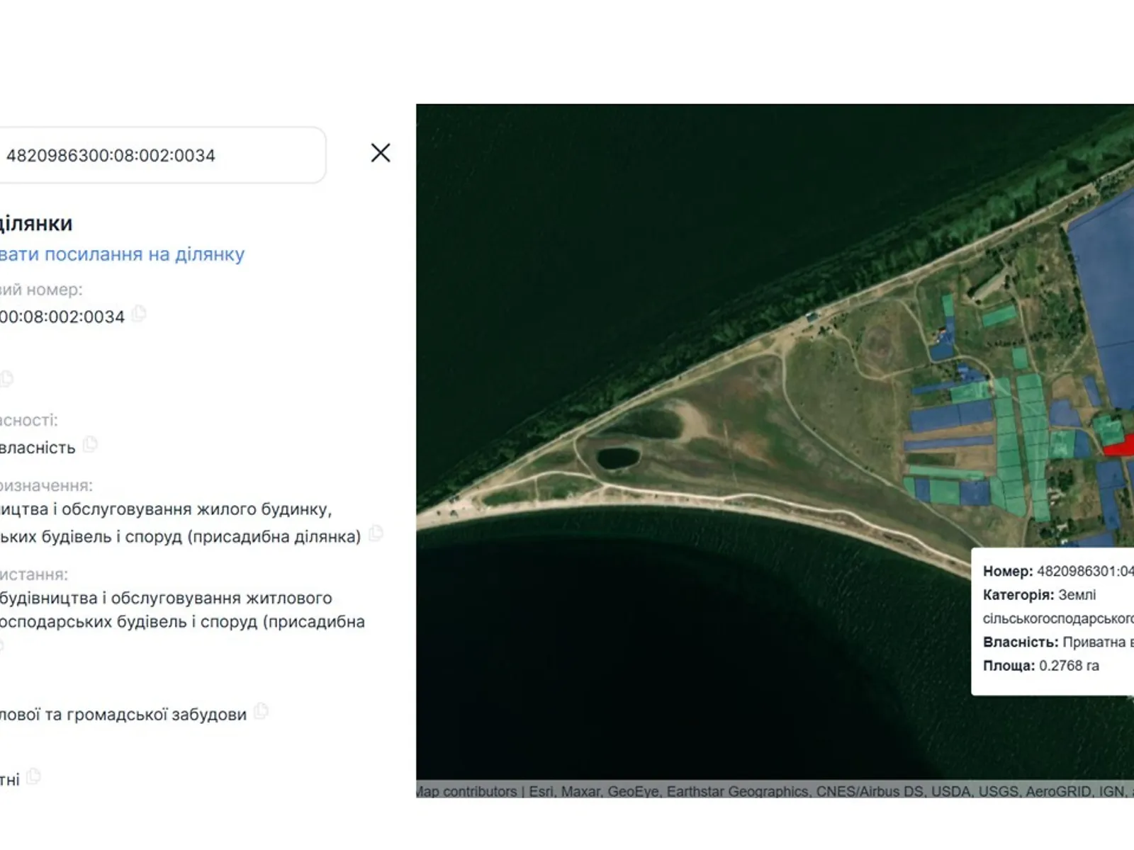Copy the "громадської забудови" category value
Image resolution: width=1134 pixels, height=850 pixels.
pos(262,711)
